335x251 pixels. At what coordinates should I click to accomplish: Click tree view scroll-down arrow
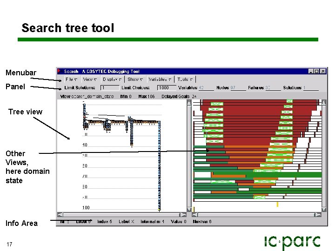[189, 209]
